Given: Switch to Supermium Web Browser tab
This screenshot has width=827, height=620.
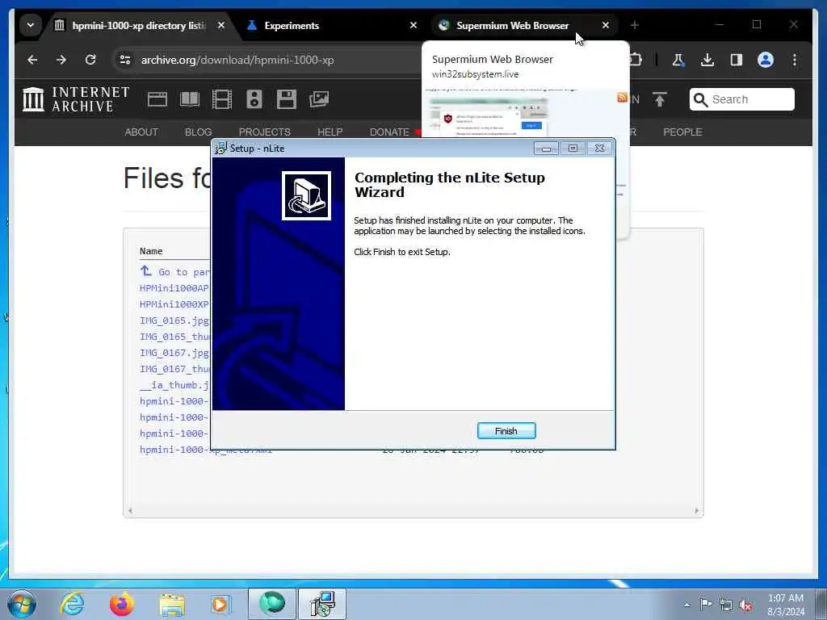Looking at the screenshot, I should pos(512,25).
